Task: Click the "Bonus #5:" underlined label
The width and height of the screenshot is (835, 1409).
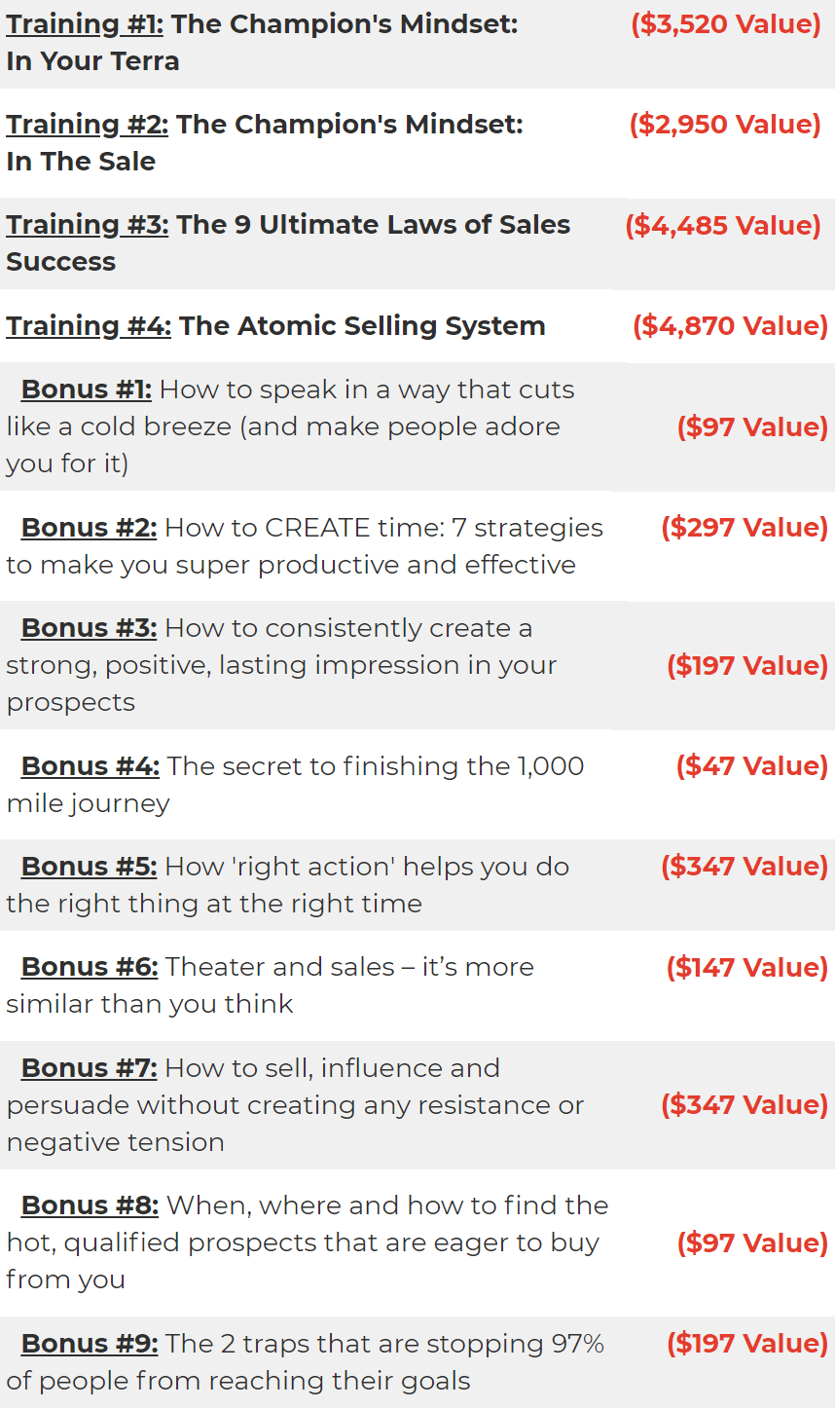Action: coord(89,867)
